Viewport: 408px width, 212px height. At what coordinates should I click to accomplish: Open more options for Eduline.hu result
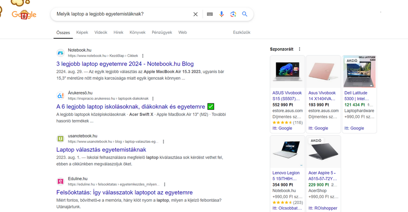pyautogui.click(x=164, y=184)
